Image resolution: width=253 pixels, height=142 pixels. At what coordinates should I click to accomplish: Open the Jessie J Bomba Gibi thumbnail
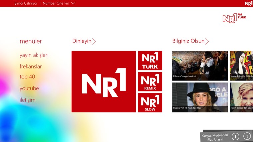(x=241, y=66)
